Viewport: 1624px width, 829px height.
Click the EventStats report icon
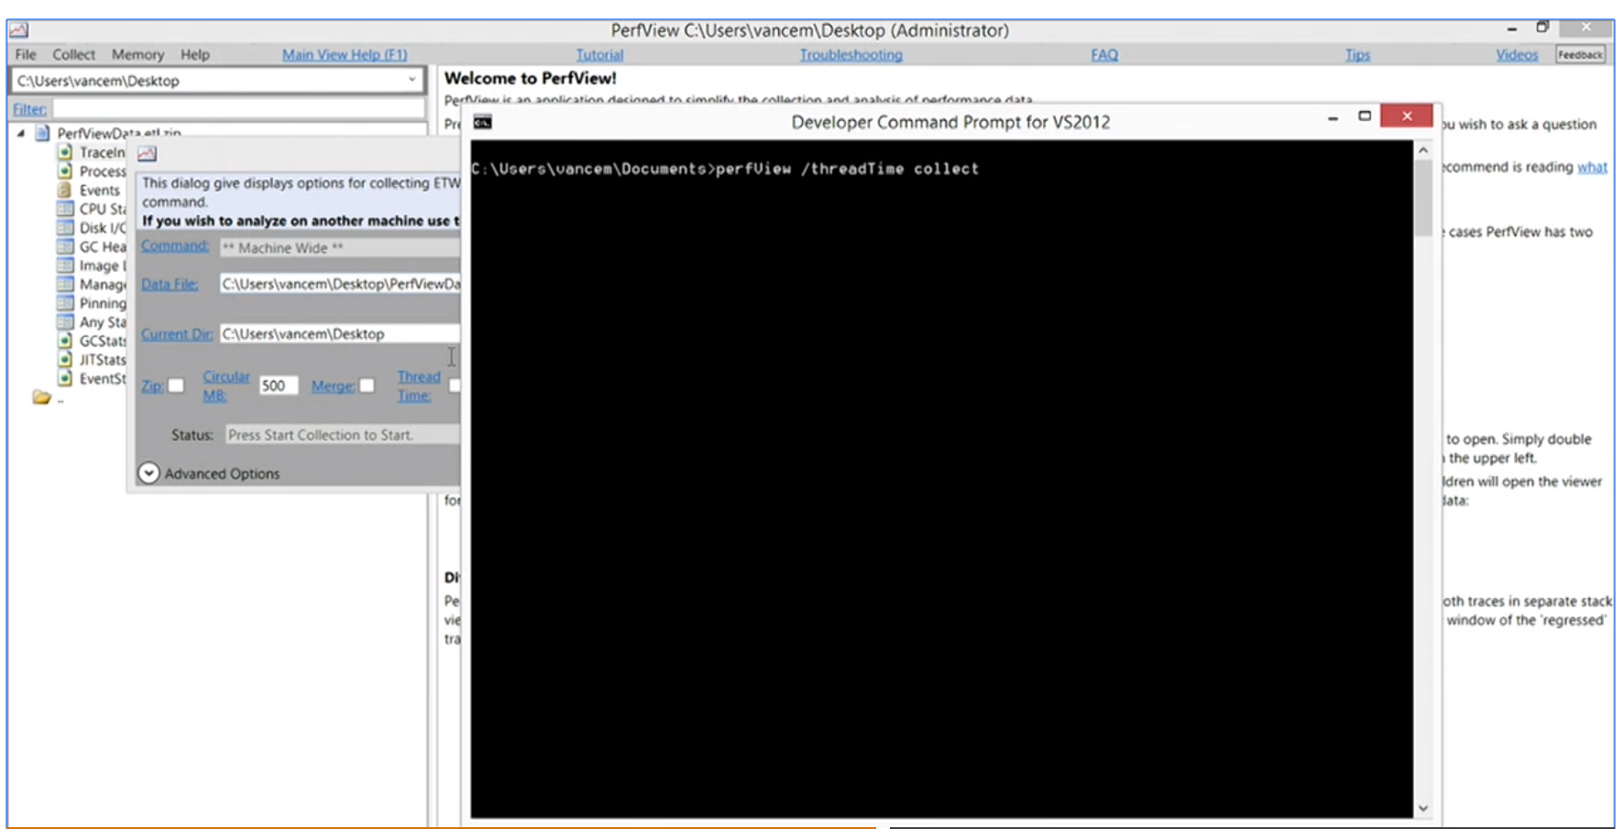coord(65,378)
